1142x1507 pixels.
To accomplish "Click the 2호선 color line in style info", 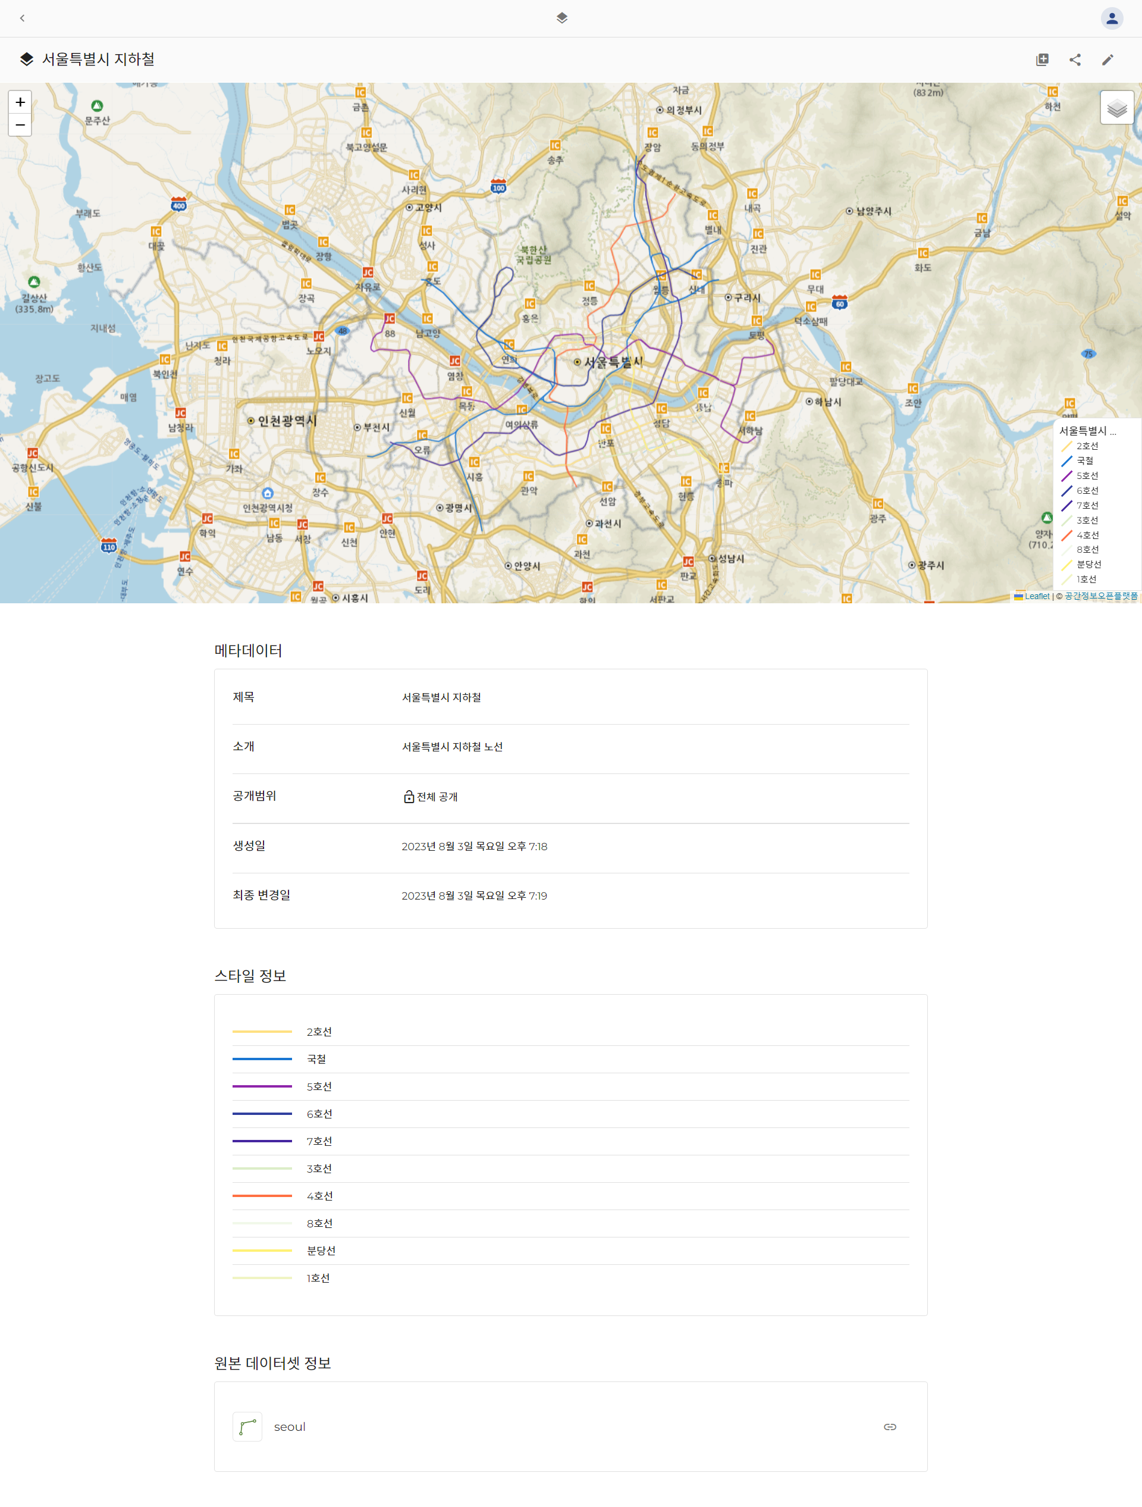I will [262, 1032].
